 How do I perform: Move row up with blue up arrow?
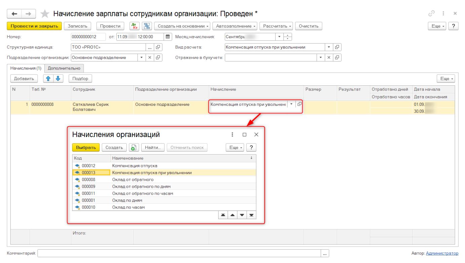point(48,79)
